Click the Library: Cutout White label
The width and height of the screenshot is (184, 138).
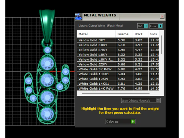pyautogui.click(x=100, y=26)
